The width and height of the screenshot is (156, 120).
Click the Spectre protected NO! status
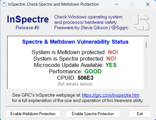(111, 59)
